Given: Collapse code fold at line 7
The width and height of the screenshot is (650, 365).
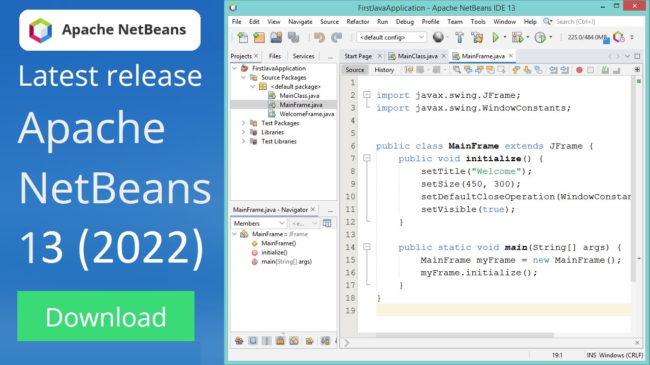Looking at the screenshot, I should pos(367,158).
